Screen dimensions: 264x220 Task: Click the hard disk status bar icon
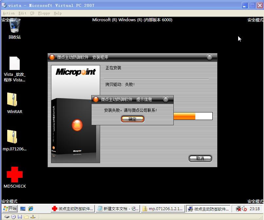click(7, 217)
